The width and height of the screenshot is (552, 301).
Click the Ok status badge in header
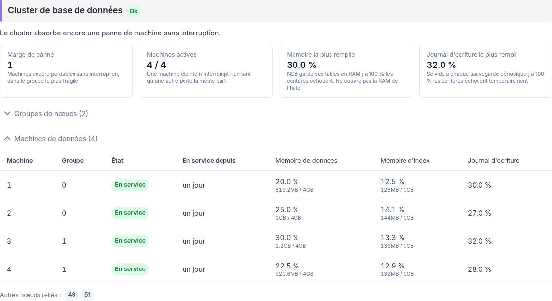coord(133,11)
